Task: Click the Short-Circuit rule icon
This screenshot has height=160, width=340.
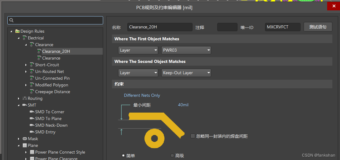Action: point(32,65)
